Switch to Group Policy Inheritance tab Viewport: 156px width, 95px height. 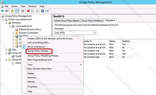click(x=92, y=21)
